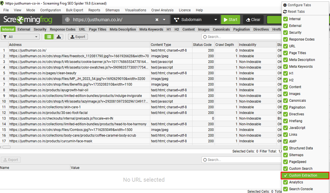
Task: Open the Reports menu
Action: [94, 10]
